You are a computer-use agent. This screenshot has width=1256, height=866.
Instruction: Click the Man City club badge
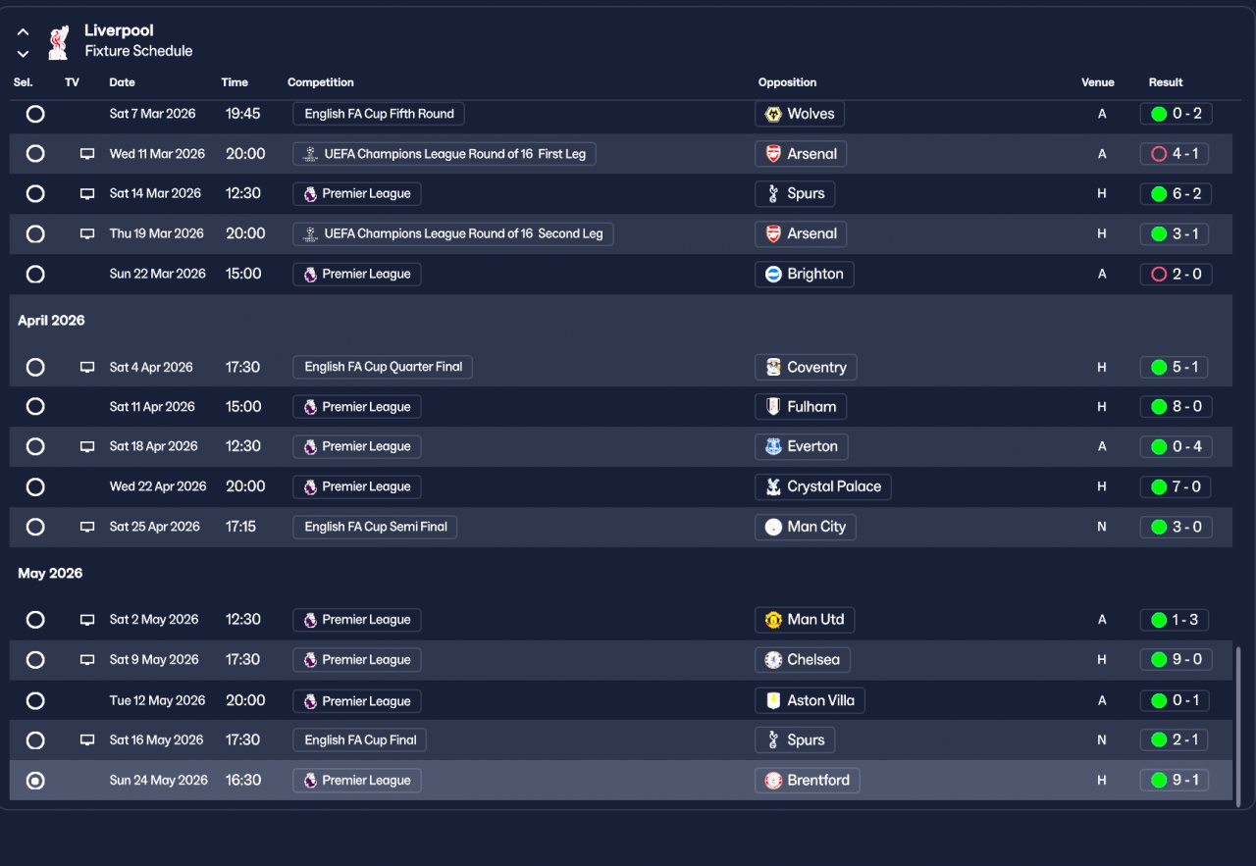pyautogui.click(x=773, y=528)
